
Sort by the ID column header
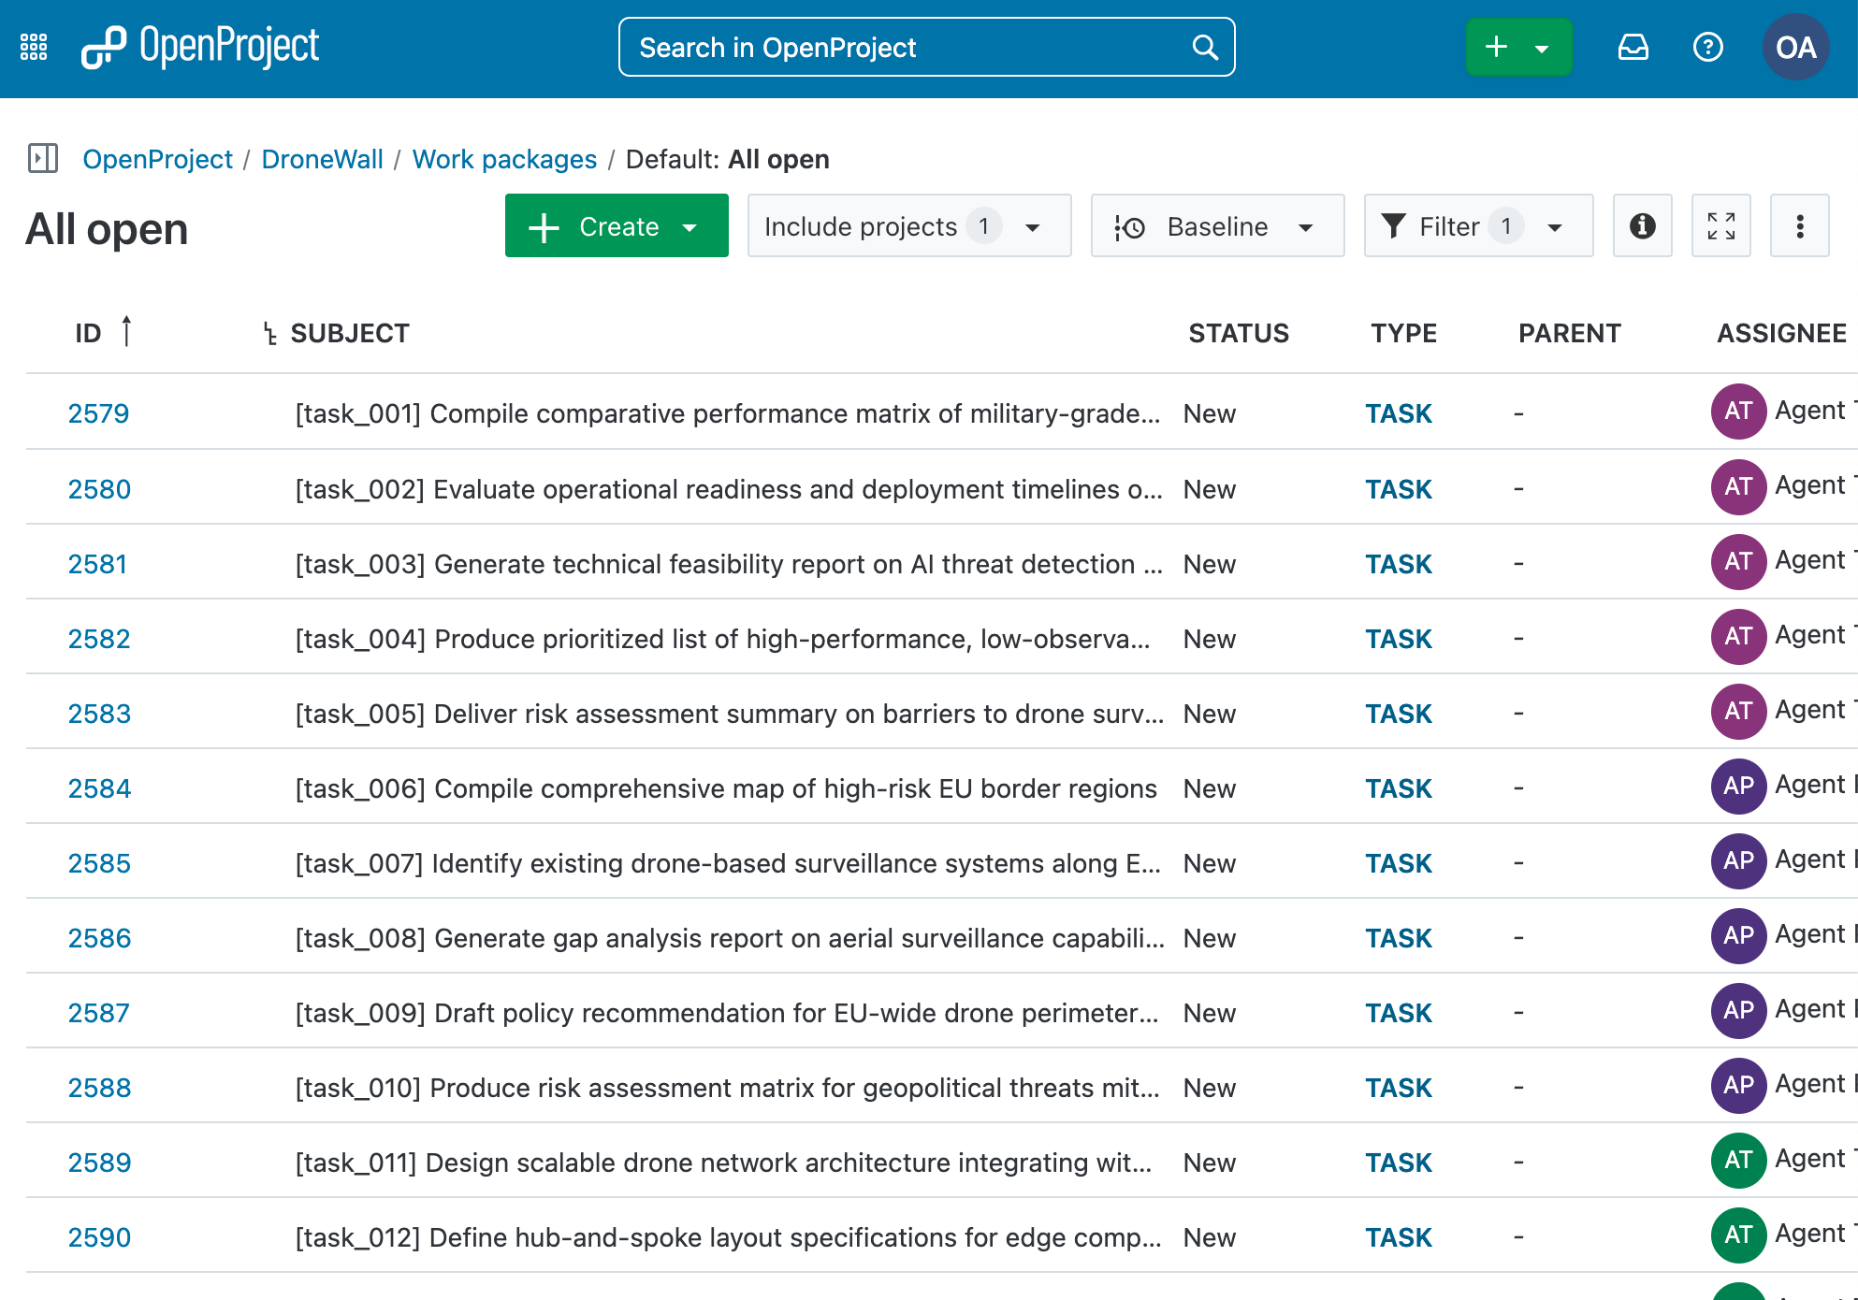89,334
